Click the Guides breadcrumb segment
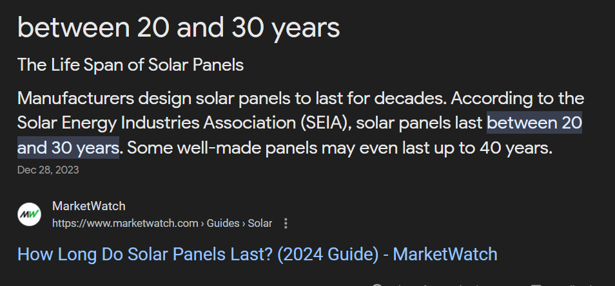The width and height of the screenshot is (615, 286). [x=223, y=224]
